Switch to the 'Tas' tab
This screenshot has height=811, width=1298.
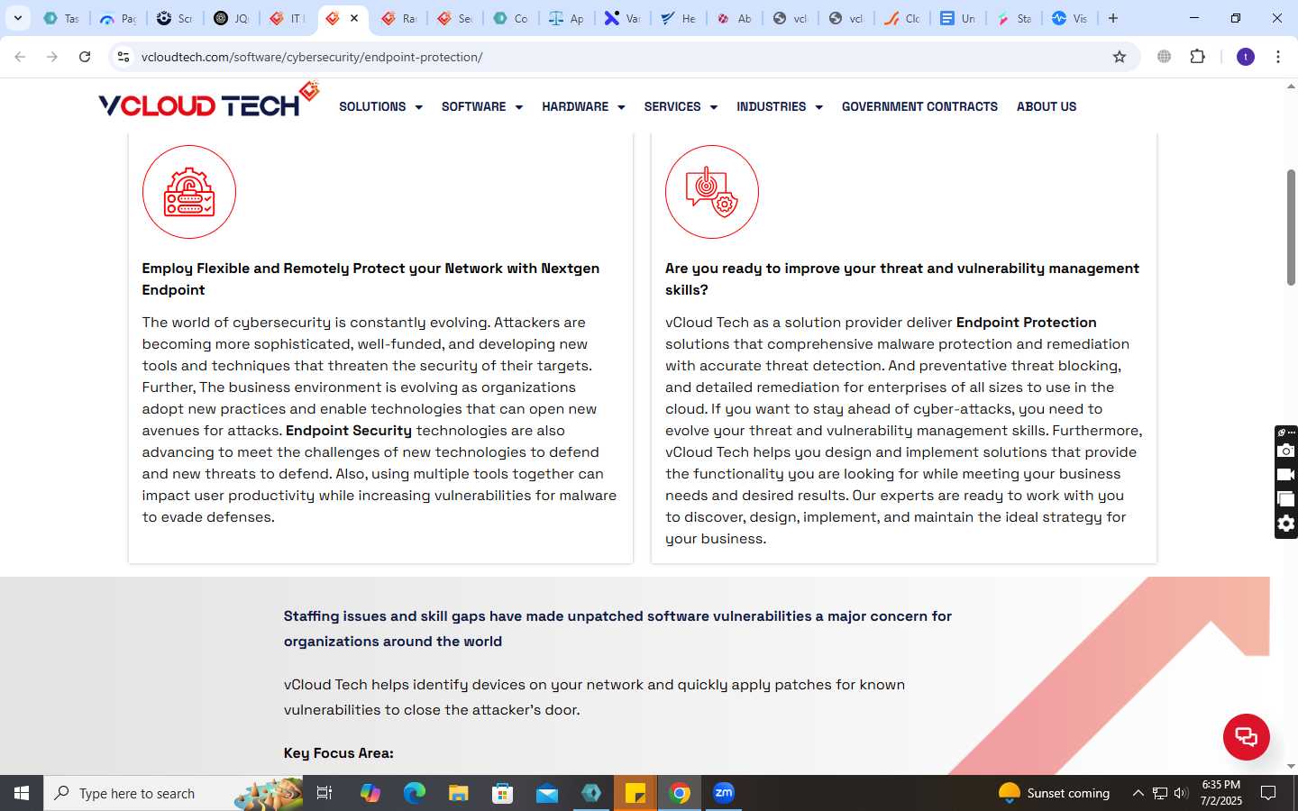[x=61, y=18]
